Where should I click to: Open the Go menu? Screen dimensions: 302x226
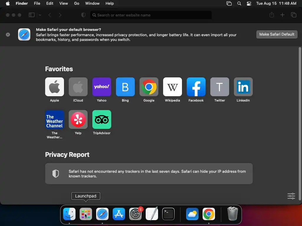point(77,4)
